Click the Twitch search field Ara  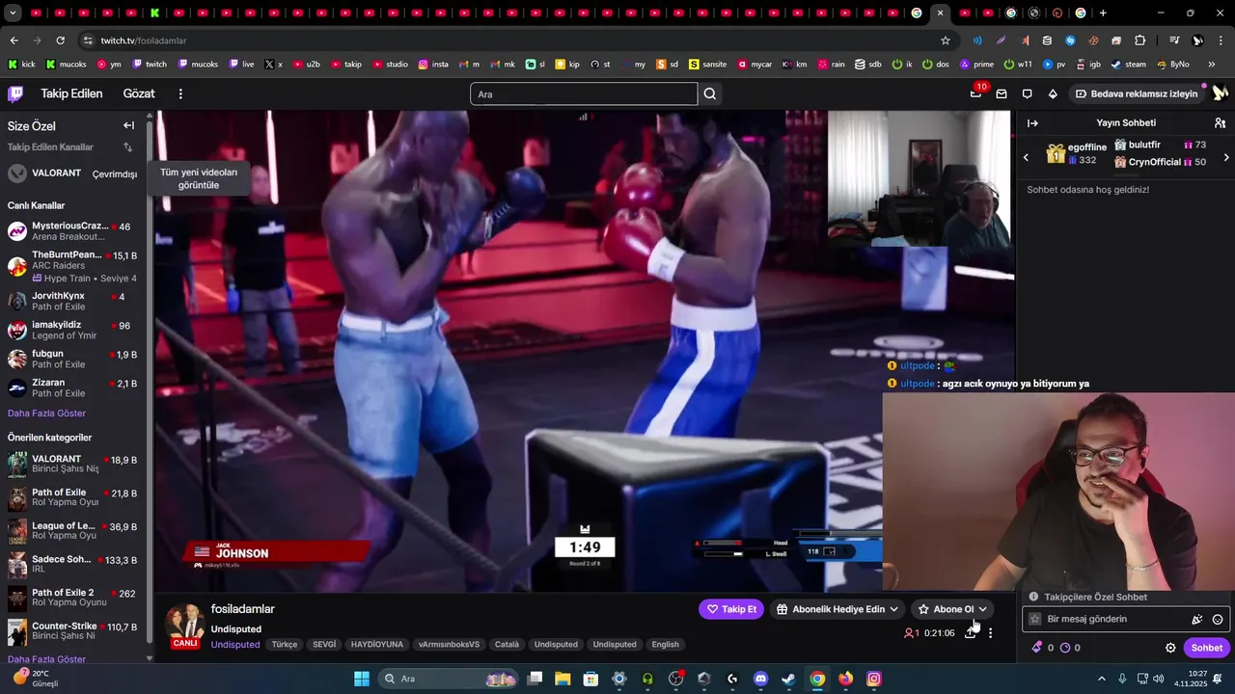[x=584, y=94]
